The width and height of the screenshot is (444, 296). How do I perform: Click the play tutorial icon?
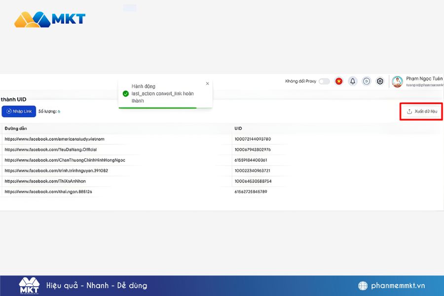[367, 81]
